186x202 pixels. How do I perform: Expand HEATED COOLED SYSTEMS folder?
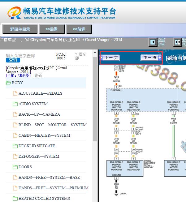(x=44, y=198)
